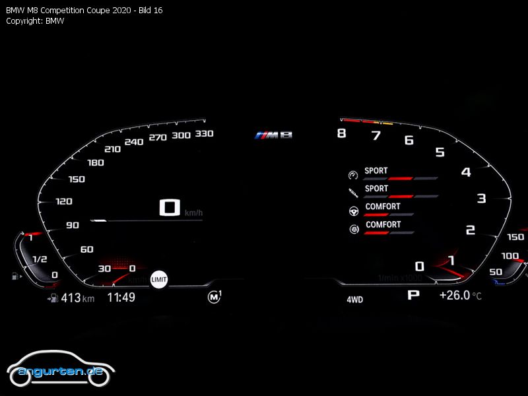528x396 pixels.
Task: Click the range icon before 413 km
Action: pyautogui.click(x=53, y=298)
